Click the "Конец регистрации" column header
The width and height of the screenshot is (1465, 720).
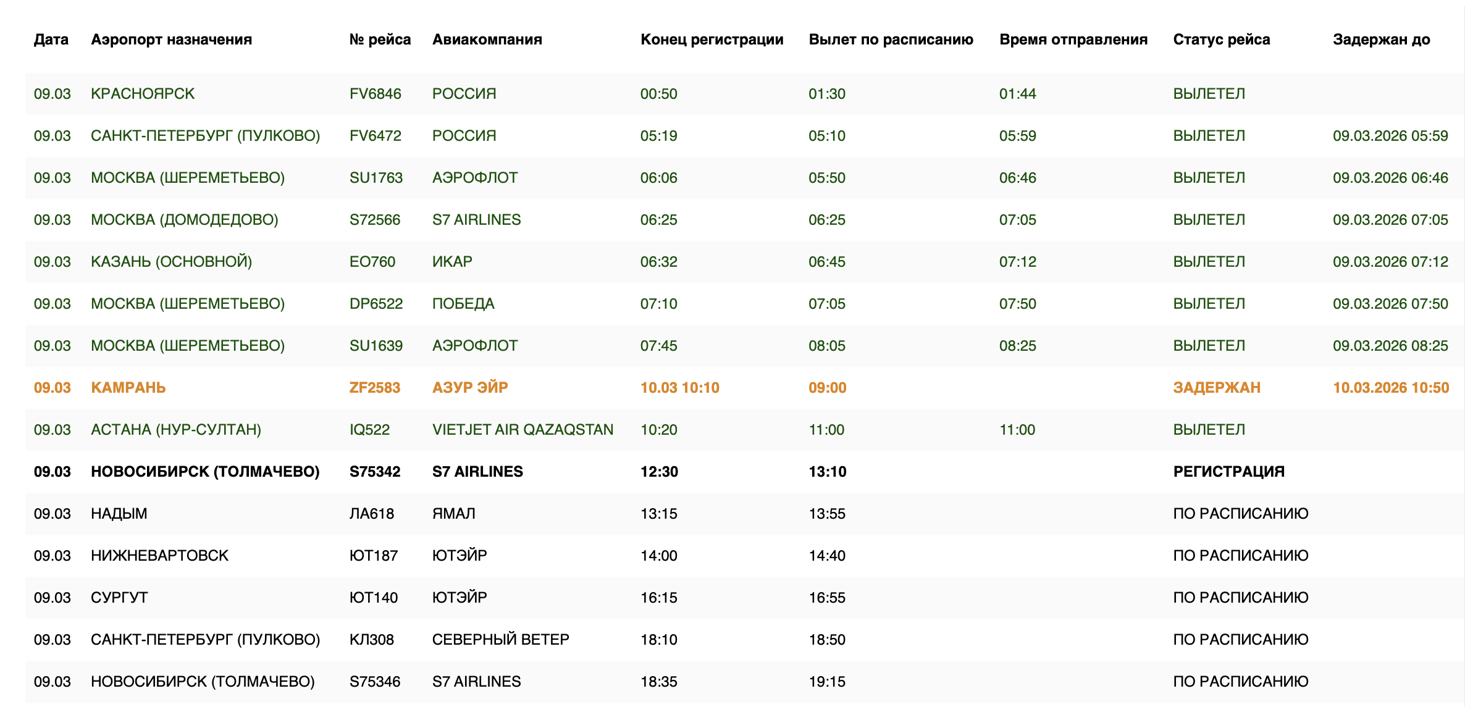point(712,40)
